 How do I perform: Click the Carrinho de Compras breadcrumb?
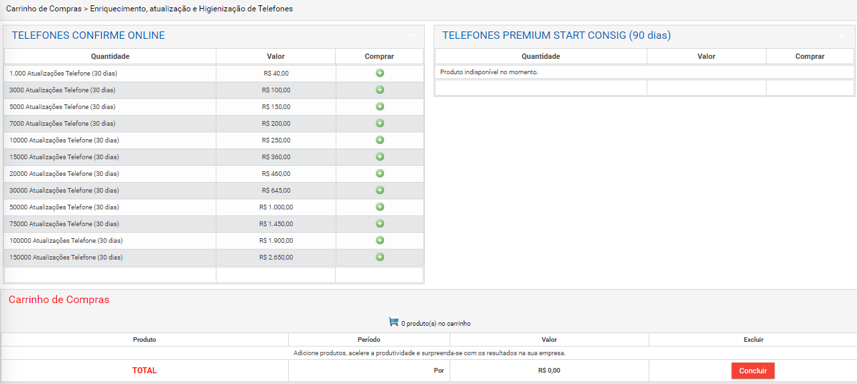coord(44,9)
